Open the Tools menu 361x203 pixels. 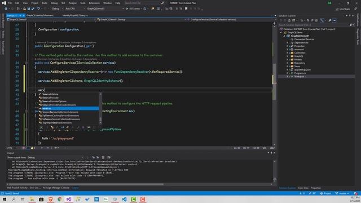click(x=83, y=3)
